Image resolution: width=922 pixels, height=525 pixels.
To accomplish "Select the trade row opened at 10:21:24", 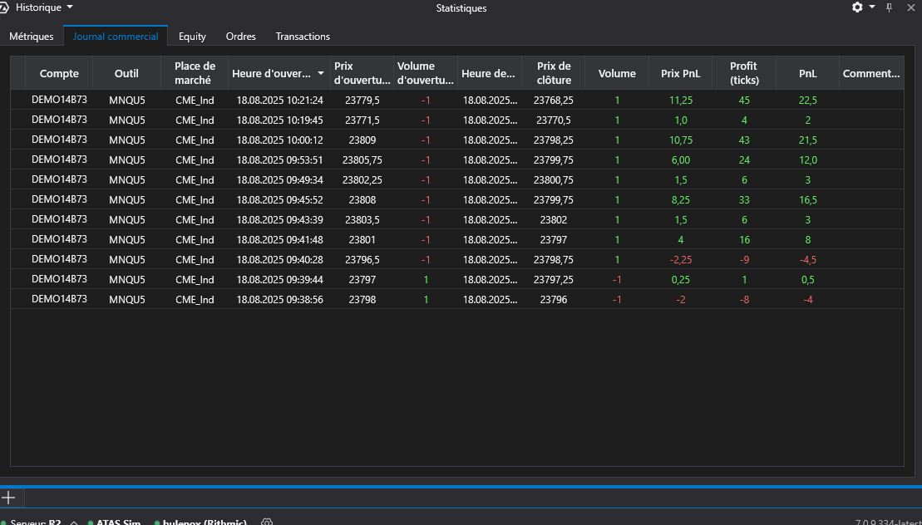I will tap(279, 100).
